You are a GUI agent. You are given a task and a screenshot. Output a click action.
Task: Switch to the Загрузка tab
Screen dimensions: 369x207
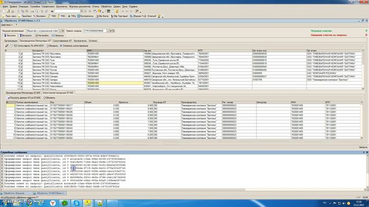(x=10, y=36)
